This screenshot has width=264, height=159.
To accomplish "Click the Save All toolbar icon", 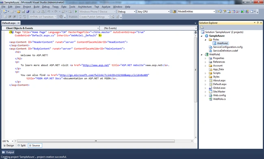I will [x=28, y=12].
